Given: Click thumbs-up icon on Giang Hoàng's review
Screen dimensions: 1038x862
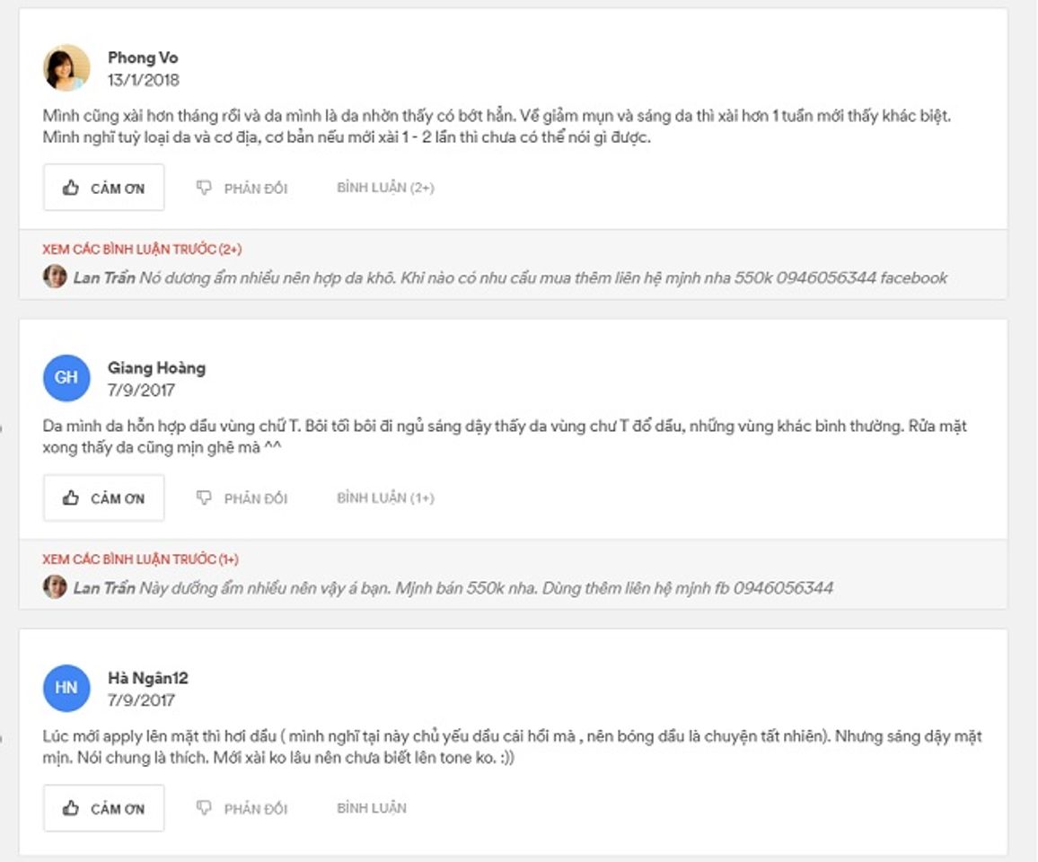Looking at the screenshot, I should 71,497.
